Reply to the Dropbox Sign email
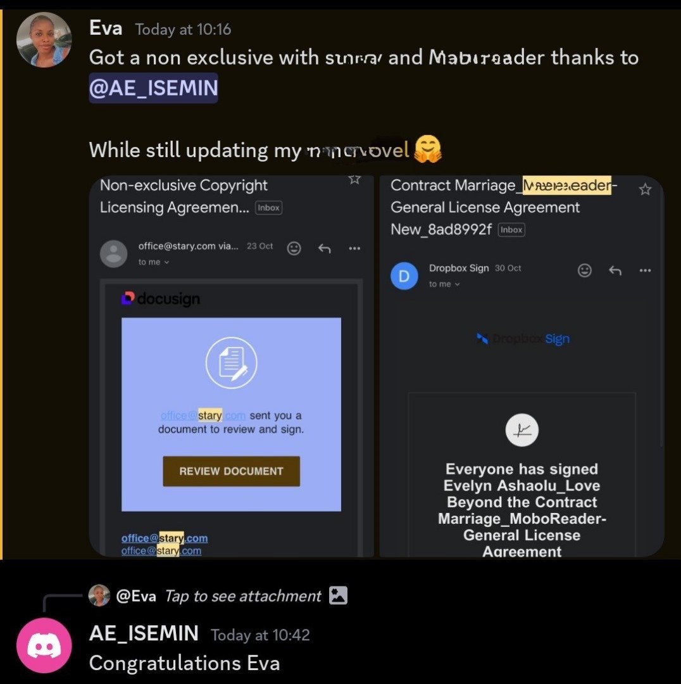This screenshot has height=684, width=681. pyautogui.click(x=615, y=271)
